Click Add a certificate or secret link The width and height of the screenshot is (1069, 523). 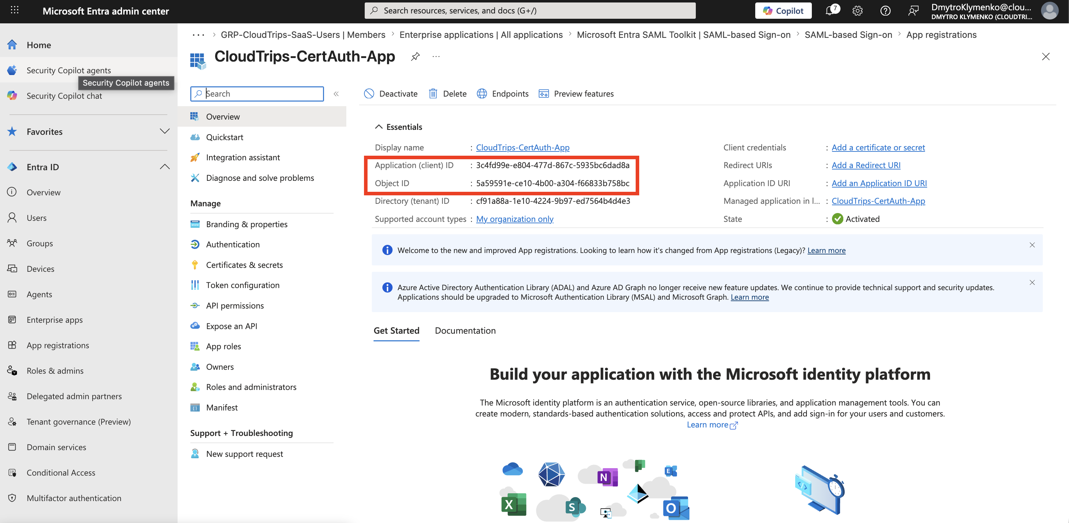[878, 147]
